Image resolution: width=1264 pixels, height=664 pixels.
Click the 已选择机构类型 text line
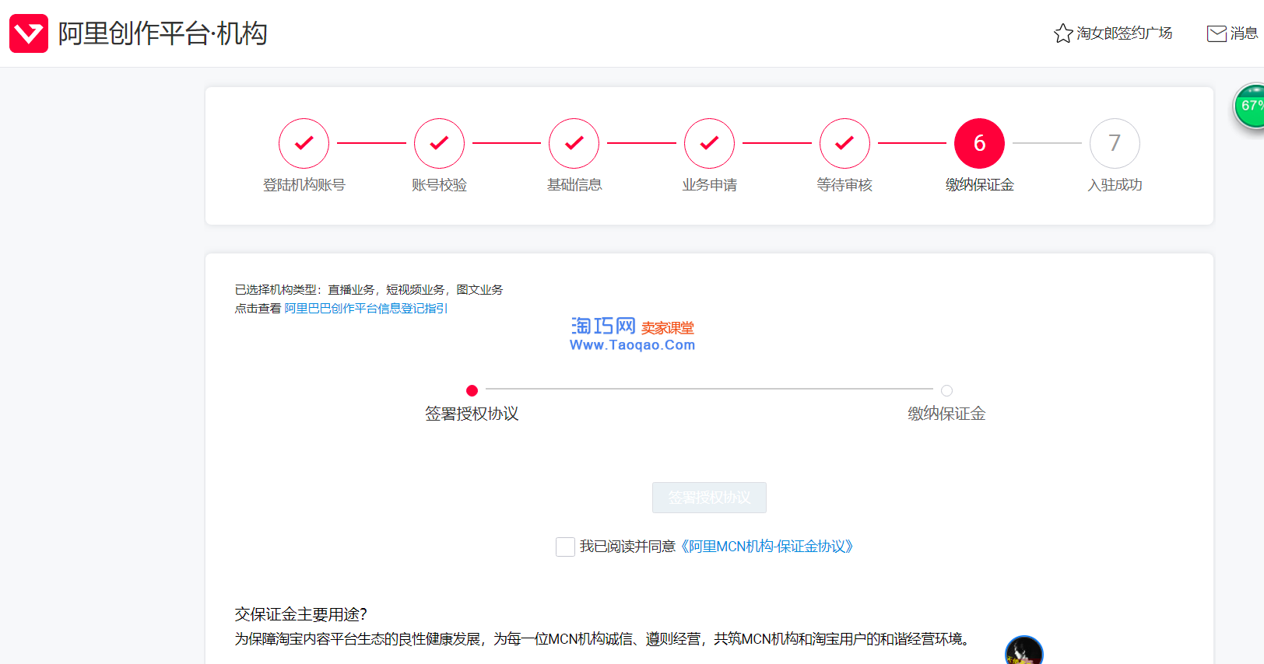click(369, 290)
